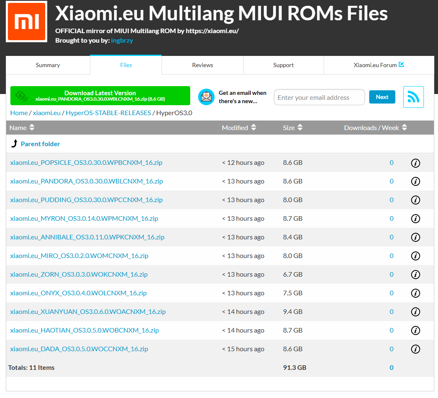Click the Next button
This screenshot has width=438, height=398.
point(382,97)
